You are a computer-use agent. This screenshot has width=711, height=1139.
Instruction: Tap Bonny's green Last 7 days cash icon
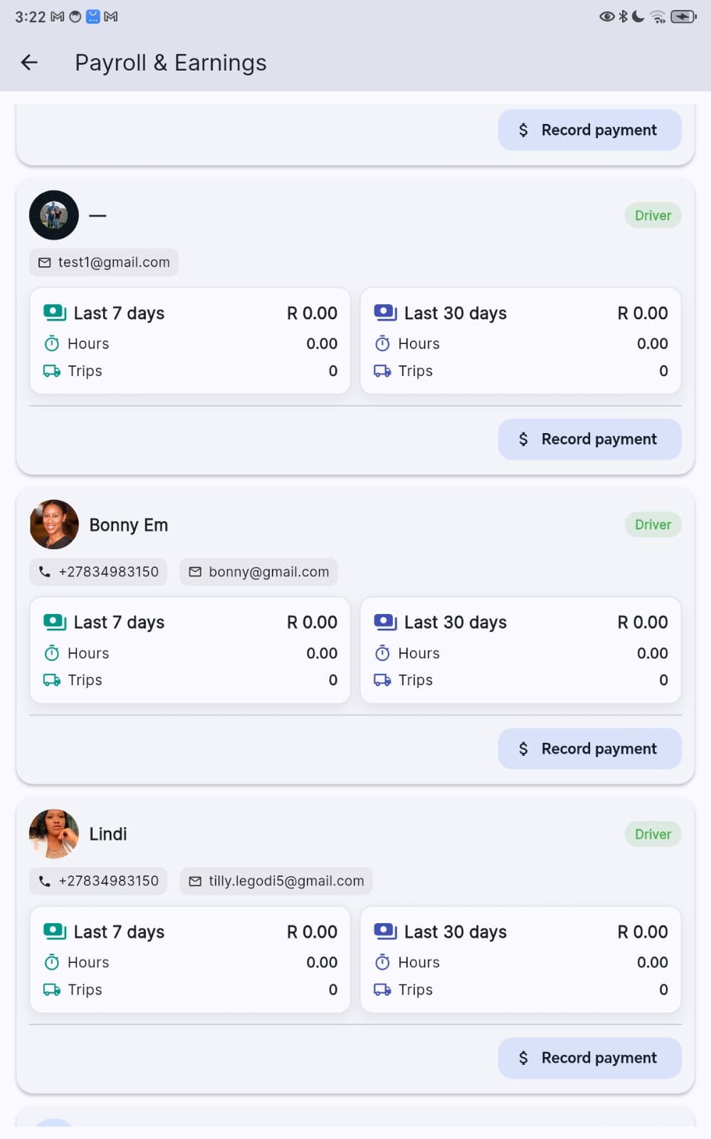pyautogui.click(x=54, y=623)
